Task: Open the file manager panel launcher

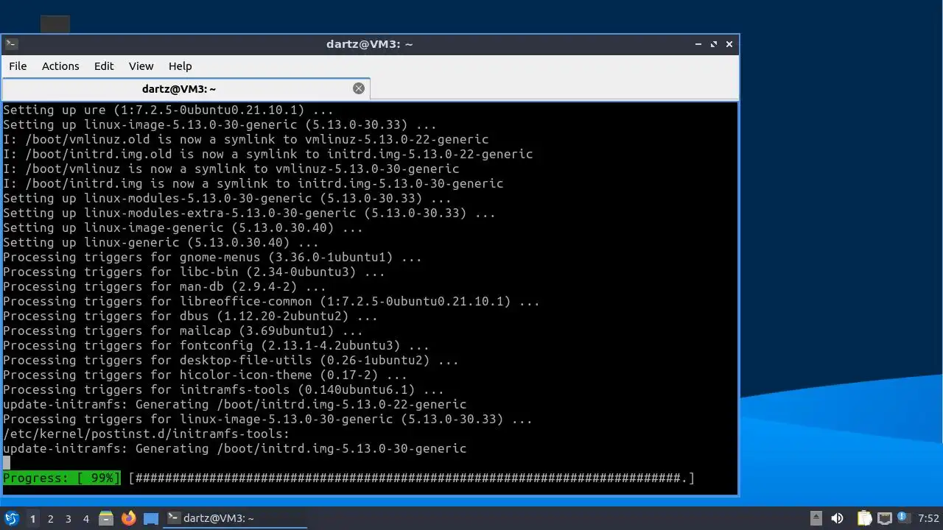Action: (106, 518)
